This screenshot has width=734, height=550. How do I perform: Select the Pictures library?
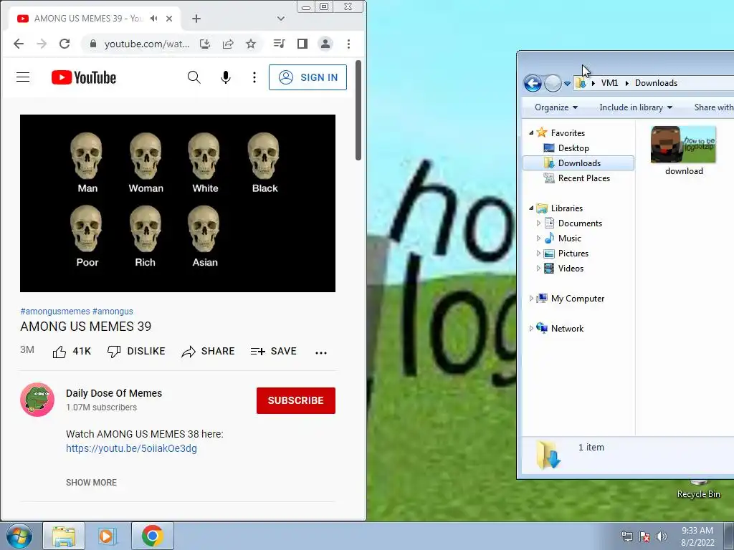573,254
